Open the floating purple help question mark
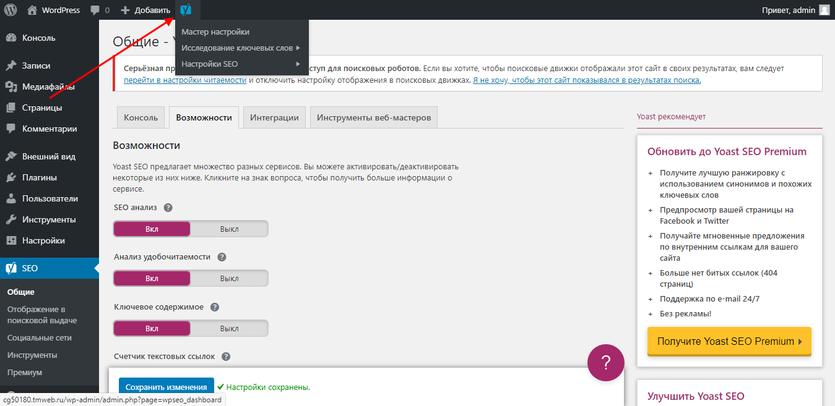The width and height of the screenshot is (835, 406). pos(605,362)
